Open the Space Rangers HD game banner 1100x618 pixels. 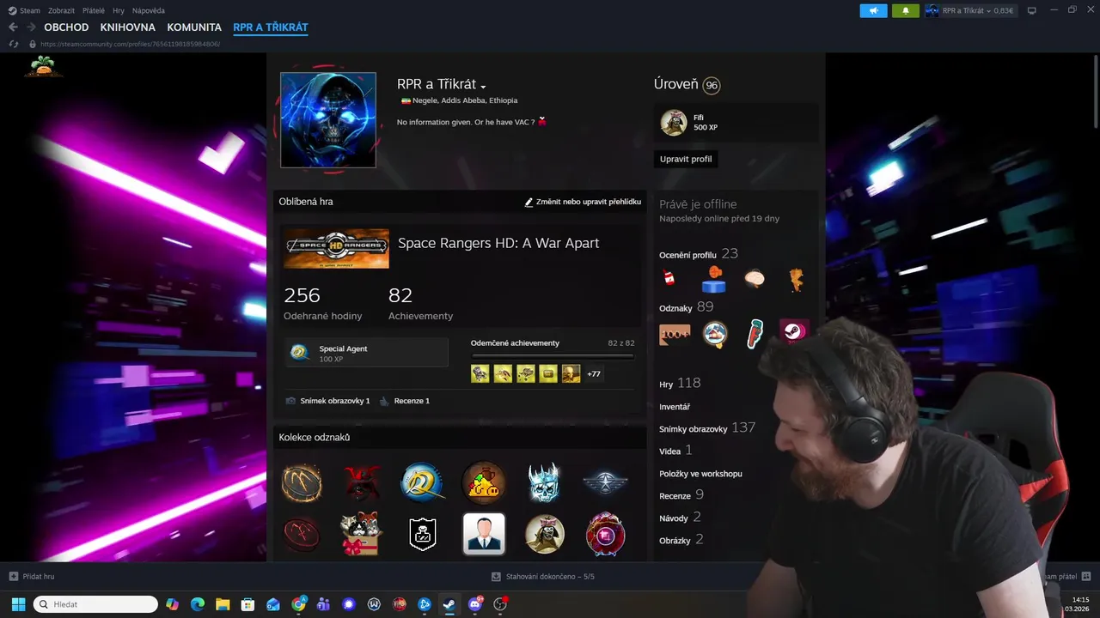[336, 249]
